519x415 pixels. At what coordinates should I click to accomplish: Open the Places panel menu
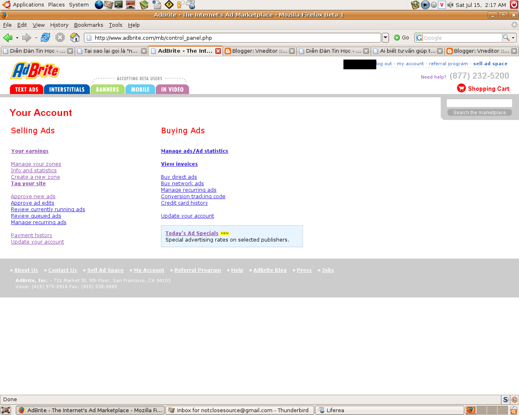point(56,5)
